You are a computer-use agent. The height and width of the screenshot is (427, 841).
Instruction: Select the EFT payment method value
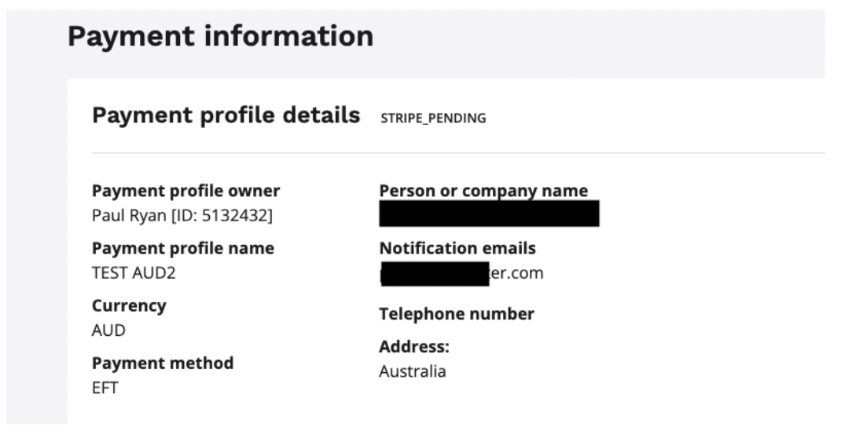point(105,388)
